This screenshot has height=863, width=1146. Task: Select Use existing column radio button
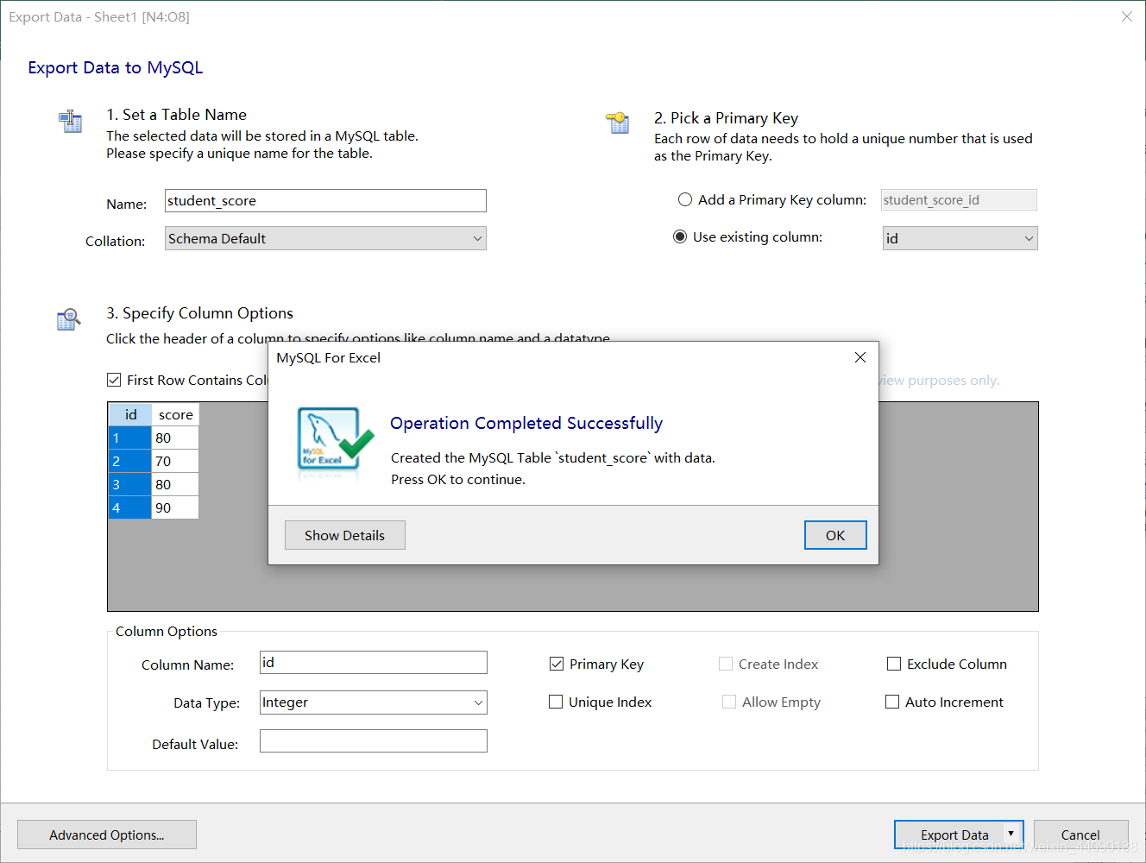point(680,236)
